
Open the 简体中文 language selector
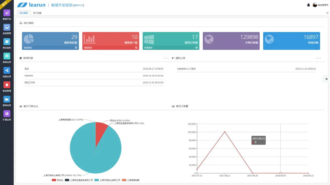(x=78, y=5)
